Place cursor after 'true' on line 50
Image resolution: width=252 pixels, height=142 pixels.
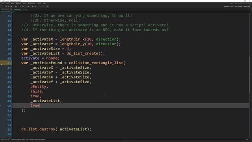(x=40, y=106)
